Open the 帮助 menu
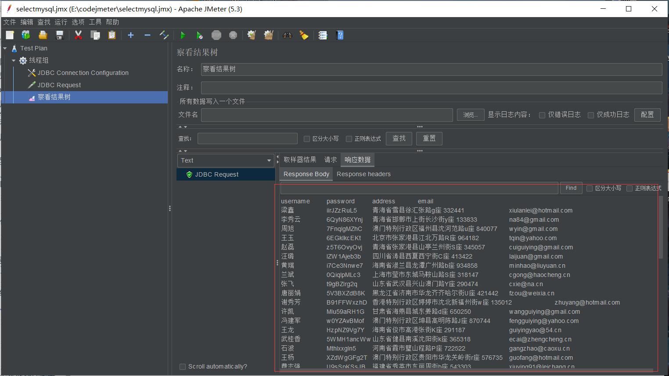This screenshot has width=669, height=376. (112, 22)
